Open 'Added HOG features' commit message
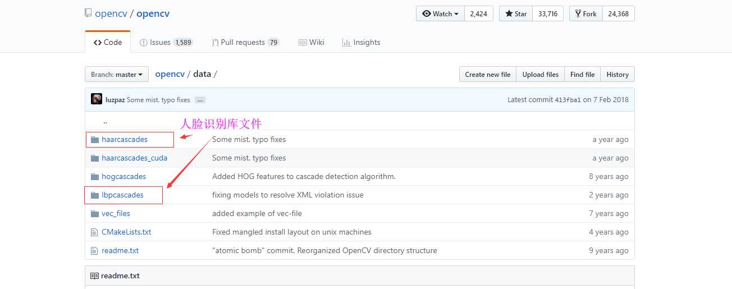This screenshot has width=732, height=289. coord(304,176)
